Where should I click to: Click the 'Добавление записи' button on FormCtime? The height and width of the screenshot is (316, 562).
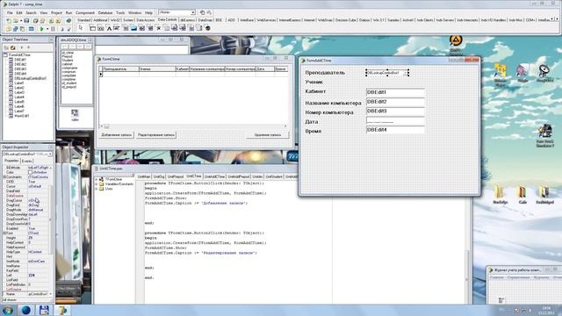117,135
